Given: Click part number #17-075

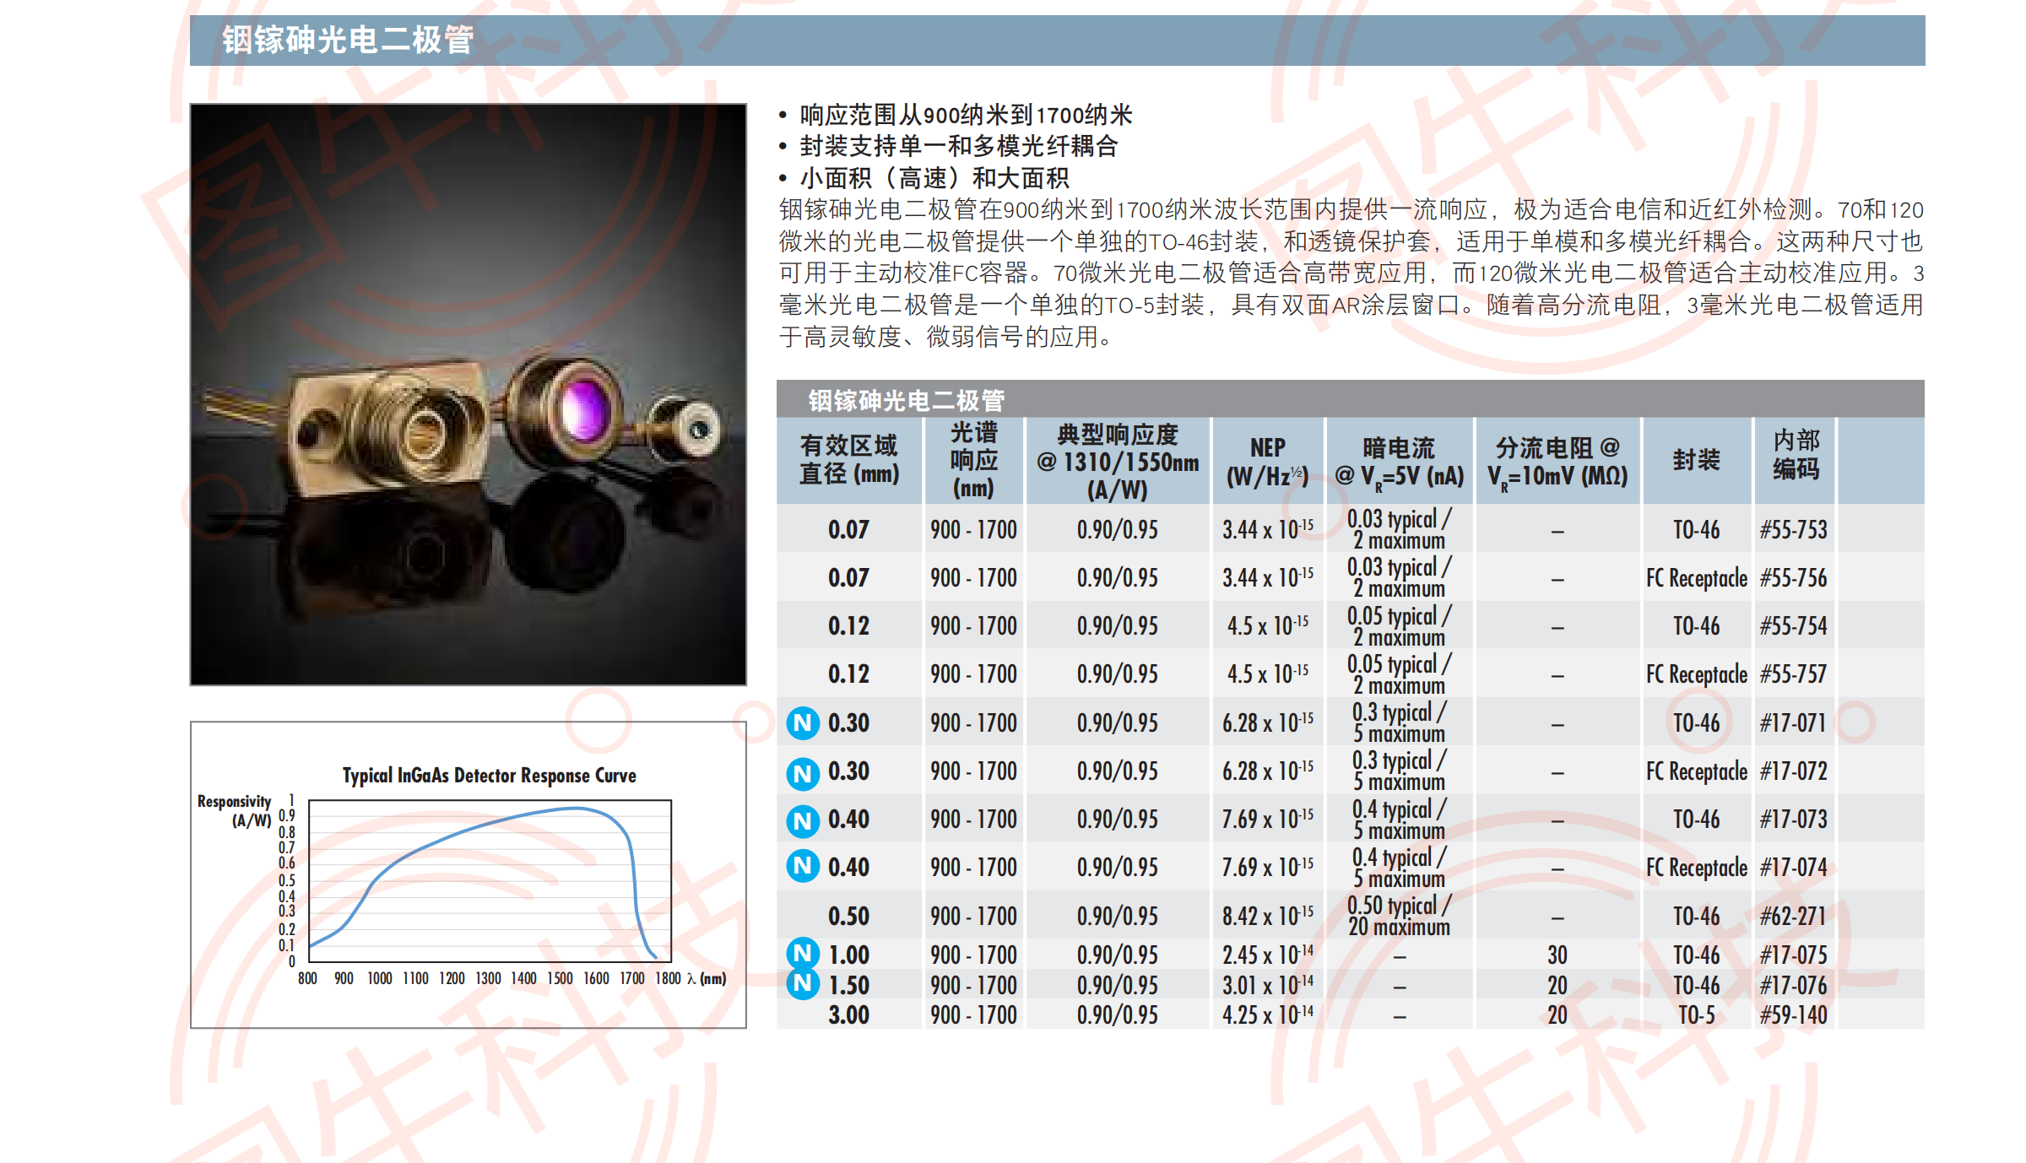Looking at the screenshot, I should [x=1793, y=955].
